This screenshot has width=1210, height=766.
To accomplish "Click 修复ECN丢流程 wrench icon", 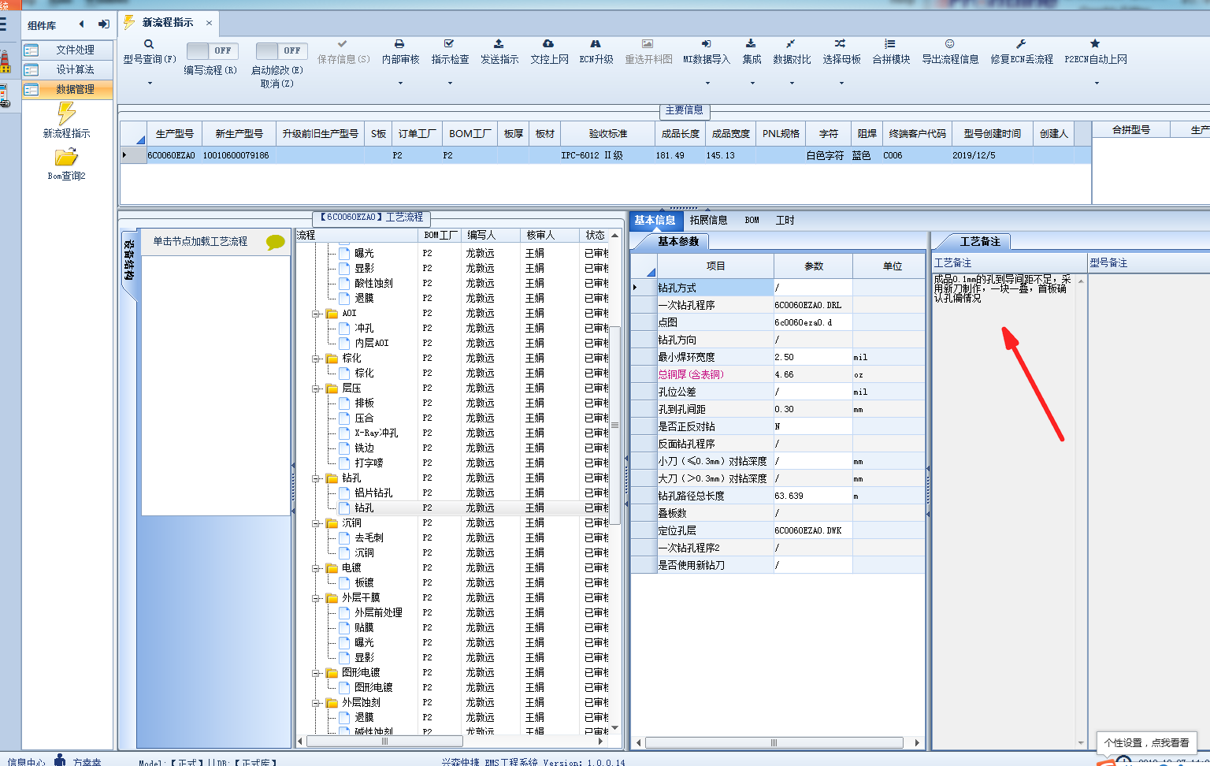I will pos(1021,44).
